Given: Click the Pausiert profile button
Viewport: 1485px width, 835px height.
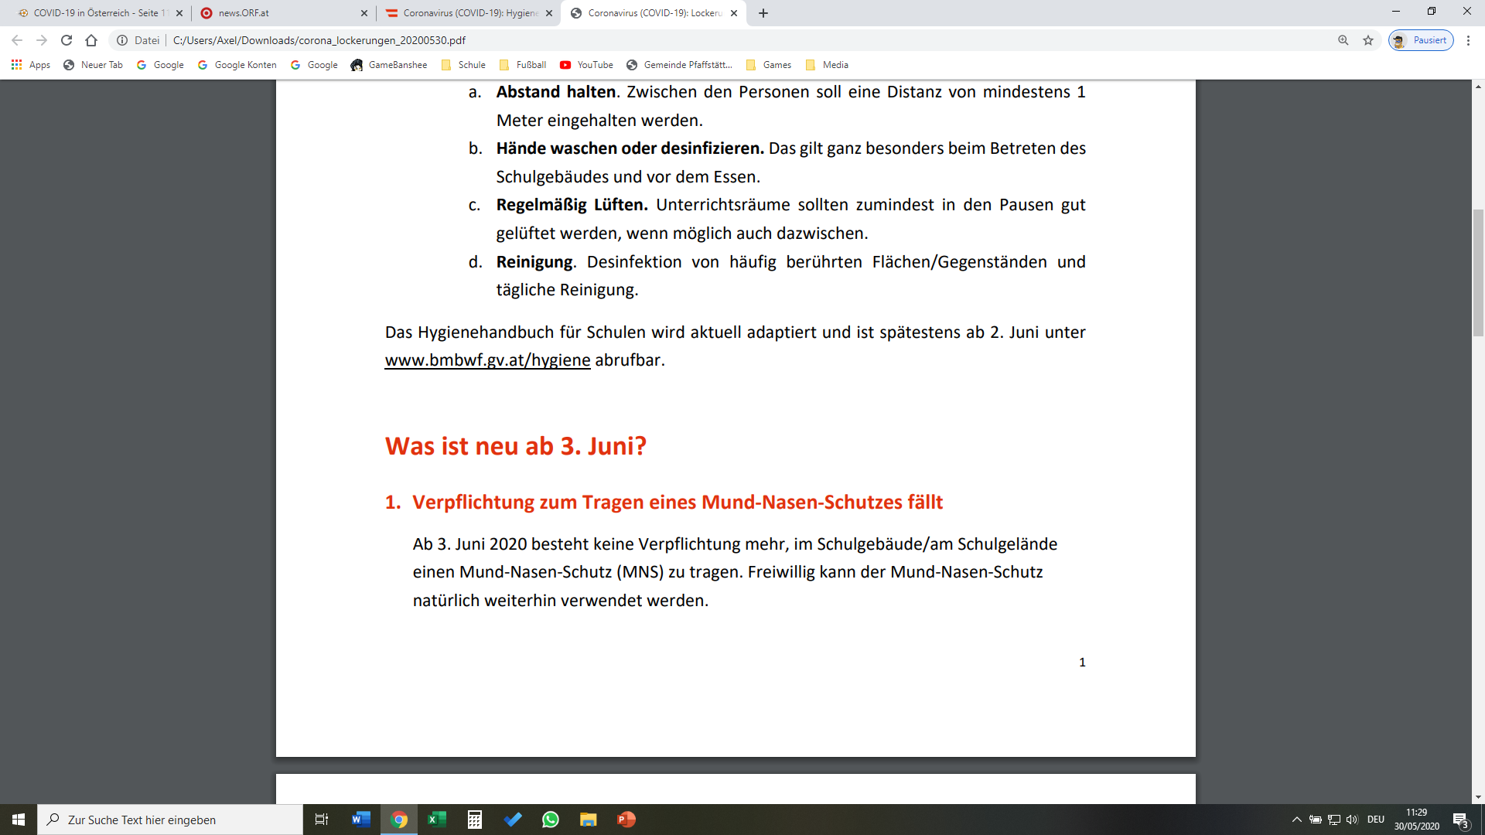Looking at the screenshot, I should pos(1421,40).
